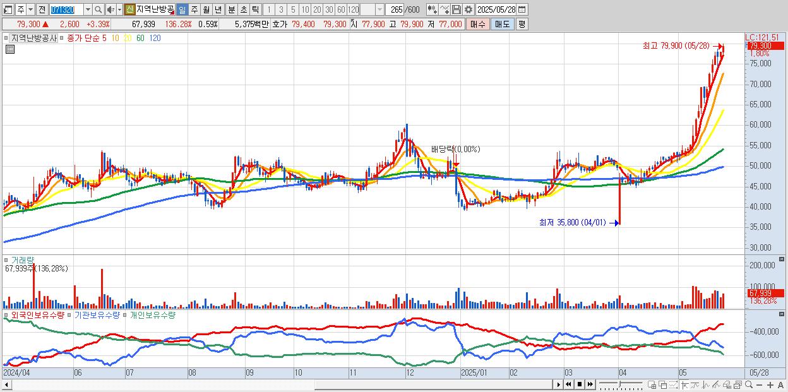Click the chart tools icon left of indicator-add
The image size is (788, 392).
pyautogui.click(x=433, y=9)
